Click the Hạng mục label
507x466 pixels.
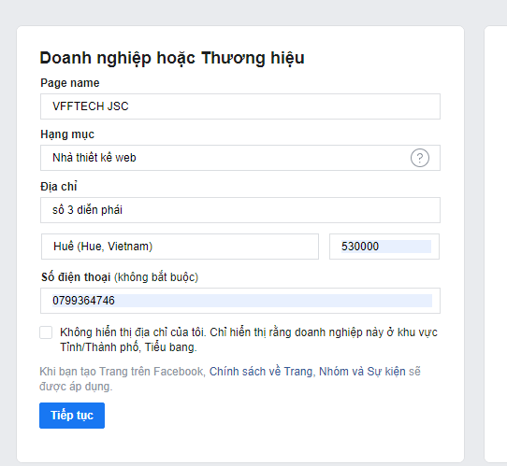[67, 134]
